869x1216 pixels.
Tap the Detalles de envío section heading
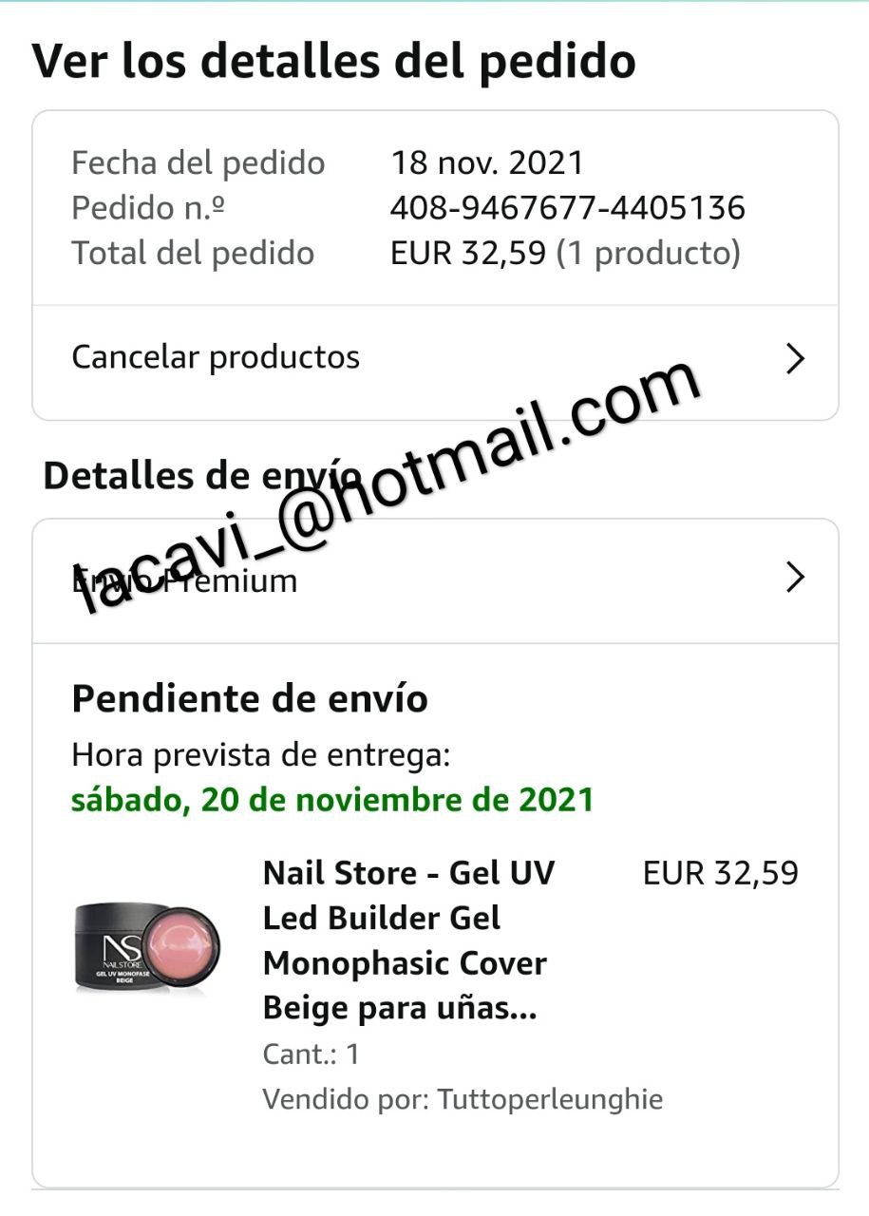tap(202, 475)
